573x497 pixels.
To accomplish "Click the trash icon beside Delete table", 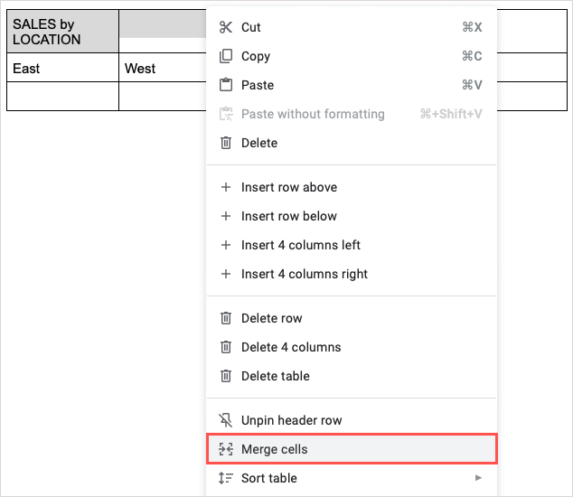I will [x=226, y=376].
